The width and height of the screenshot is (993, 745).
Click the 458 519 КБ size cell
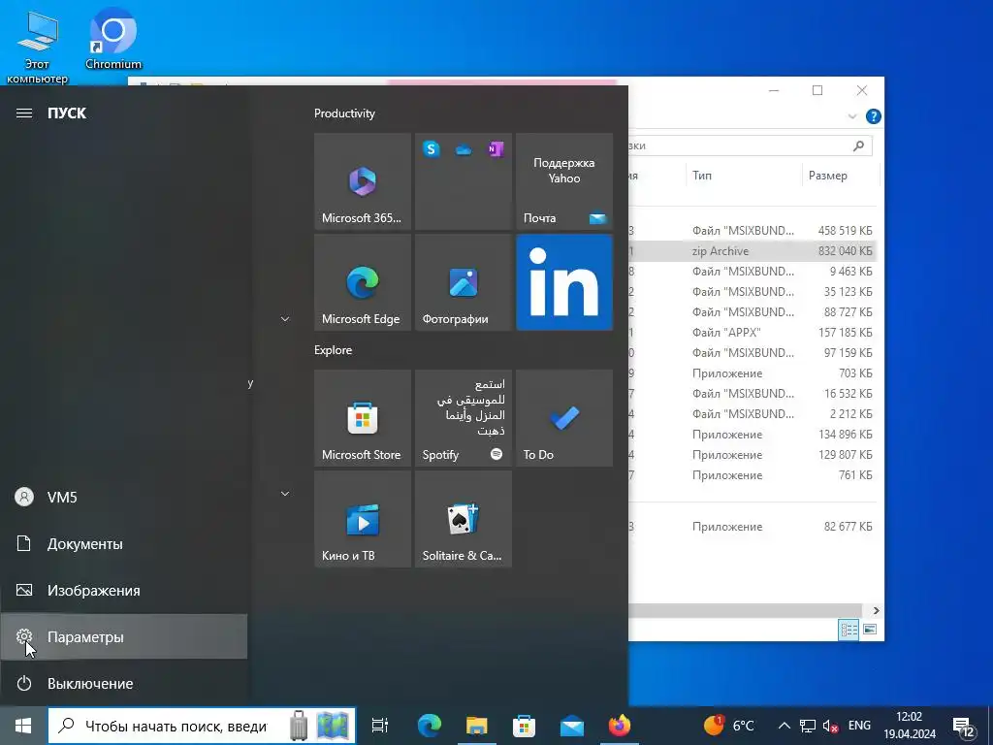click(845, 231)
